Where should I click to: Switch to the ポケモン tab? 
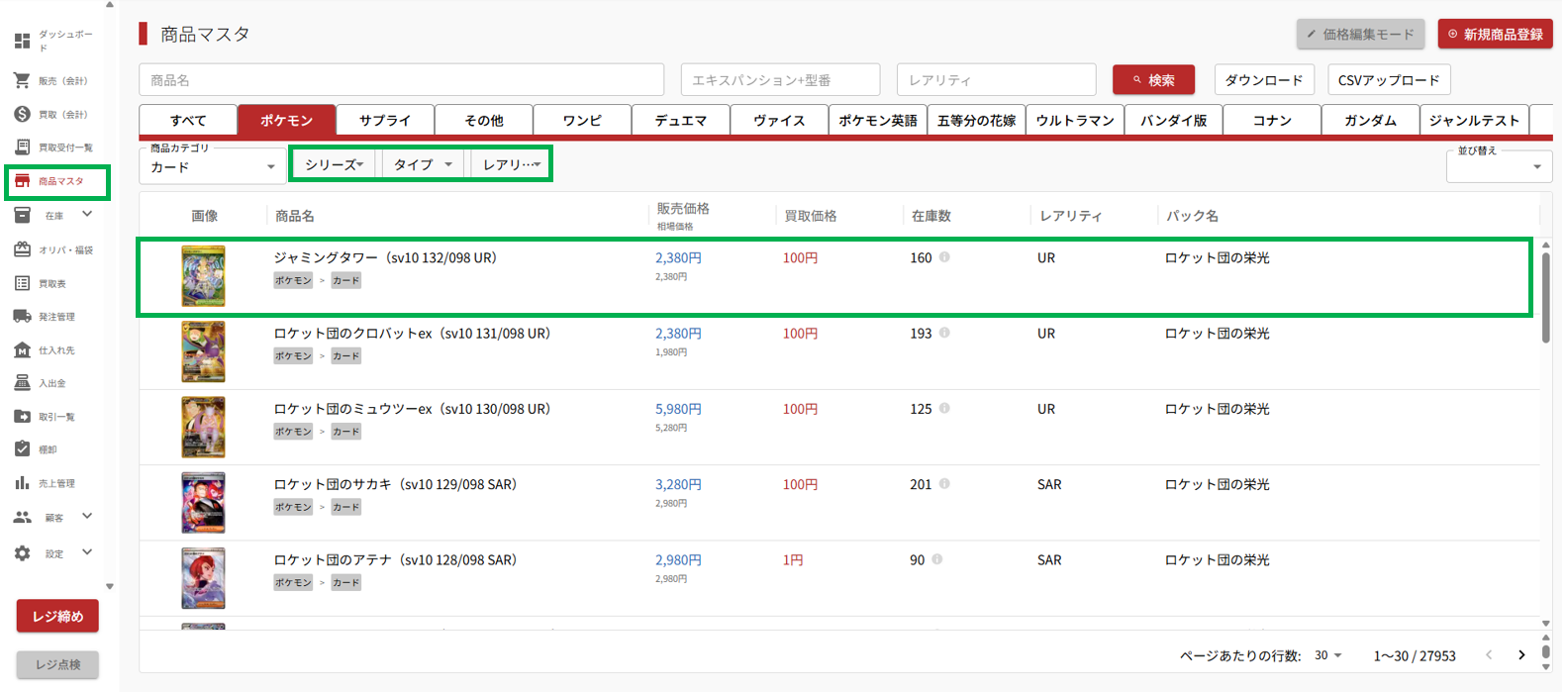point(287,120)
